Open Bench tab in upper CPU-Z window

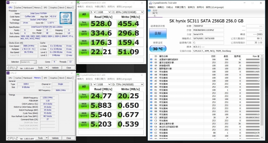(x=62, y=8)
